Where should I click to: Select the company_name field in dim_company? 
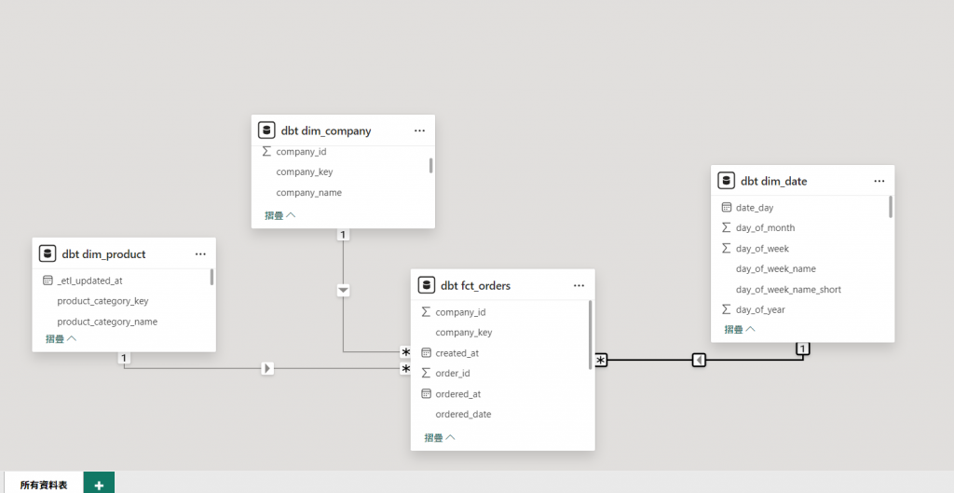tap(308, 193)
